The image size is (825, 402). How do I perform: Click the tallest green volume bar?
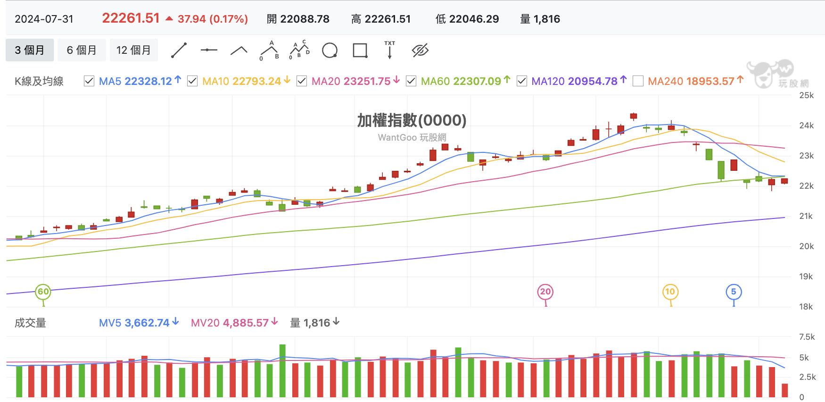click(x=282, y=371)
